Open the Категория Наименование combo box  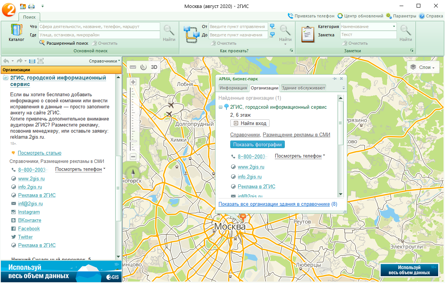[368, 27]
